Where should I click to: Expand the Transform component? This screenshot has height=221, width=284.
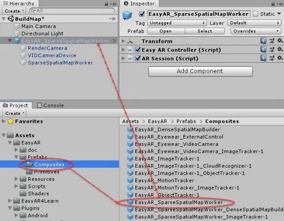click(123, 41)
